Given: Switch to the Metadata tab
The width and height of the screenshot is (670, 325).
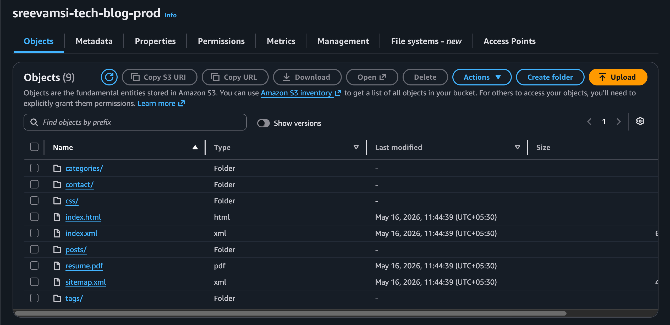Looking at the screenshot, I should coord(94,41).
